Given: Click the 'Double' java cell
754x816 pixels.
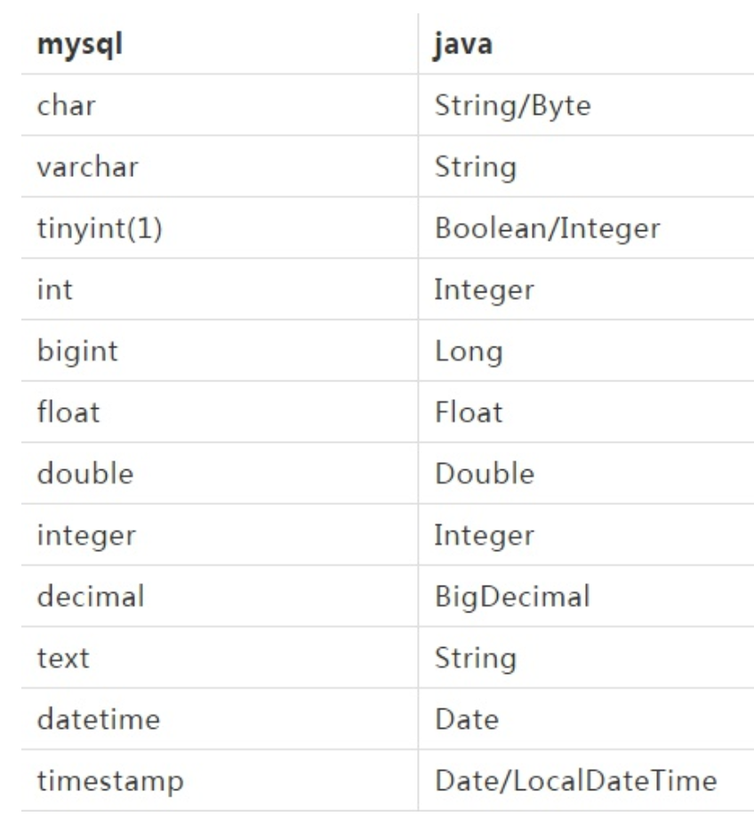Looking at the screenshot, I should coord(485,474).
